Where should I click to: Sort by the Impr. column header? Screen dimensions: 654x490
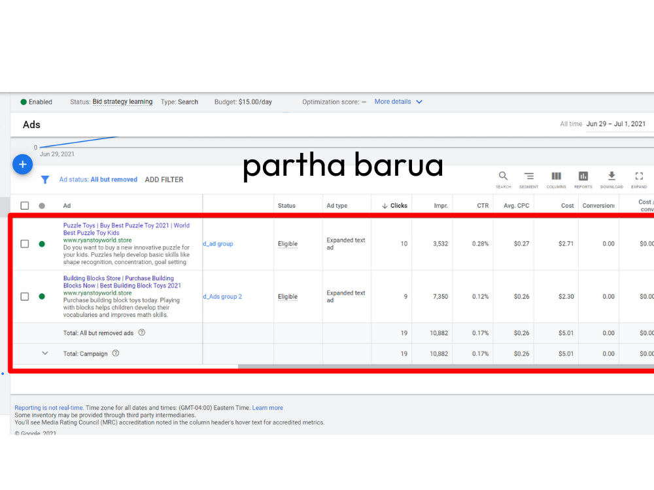[x=440, y=205]
